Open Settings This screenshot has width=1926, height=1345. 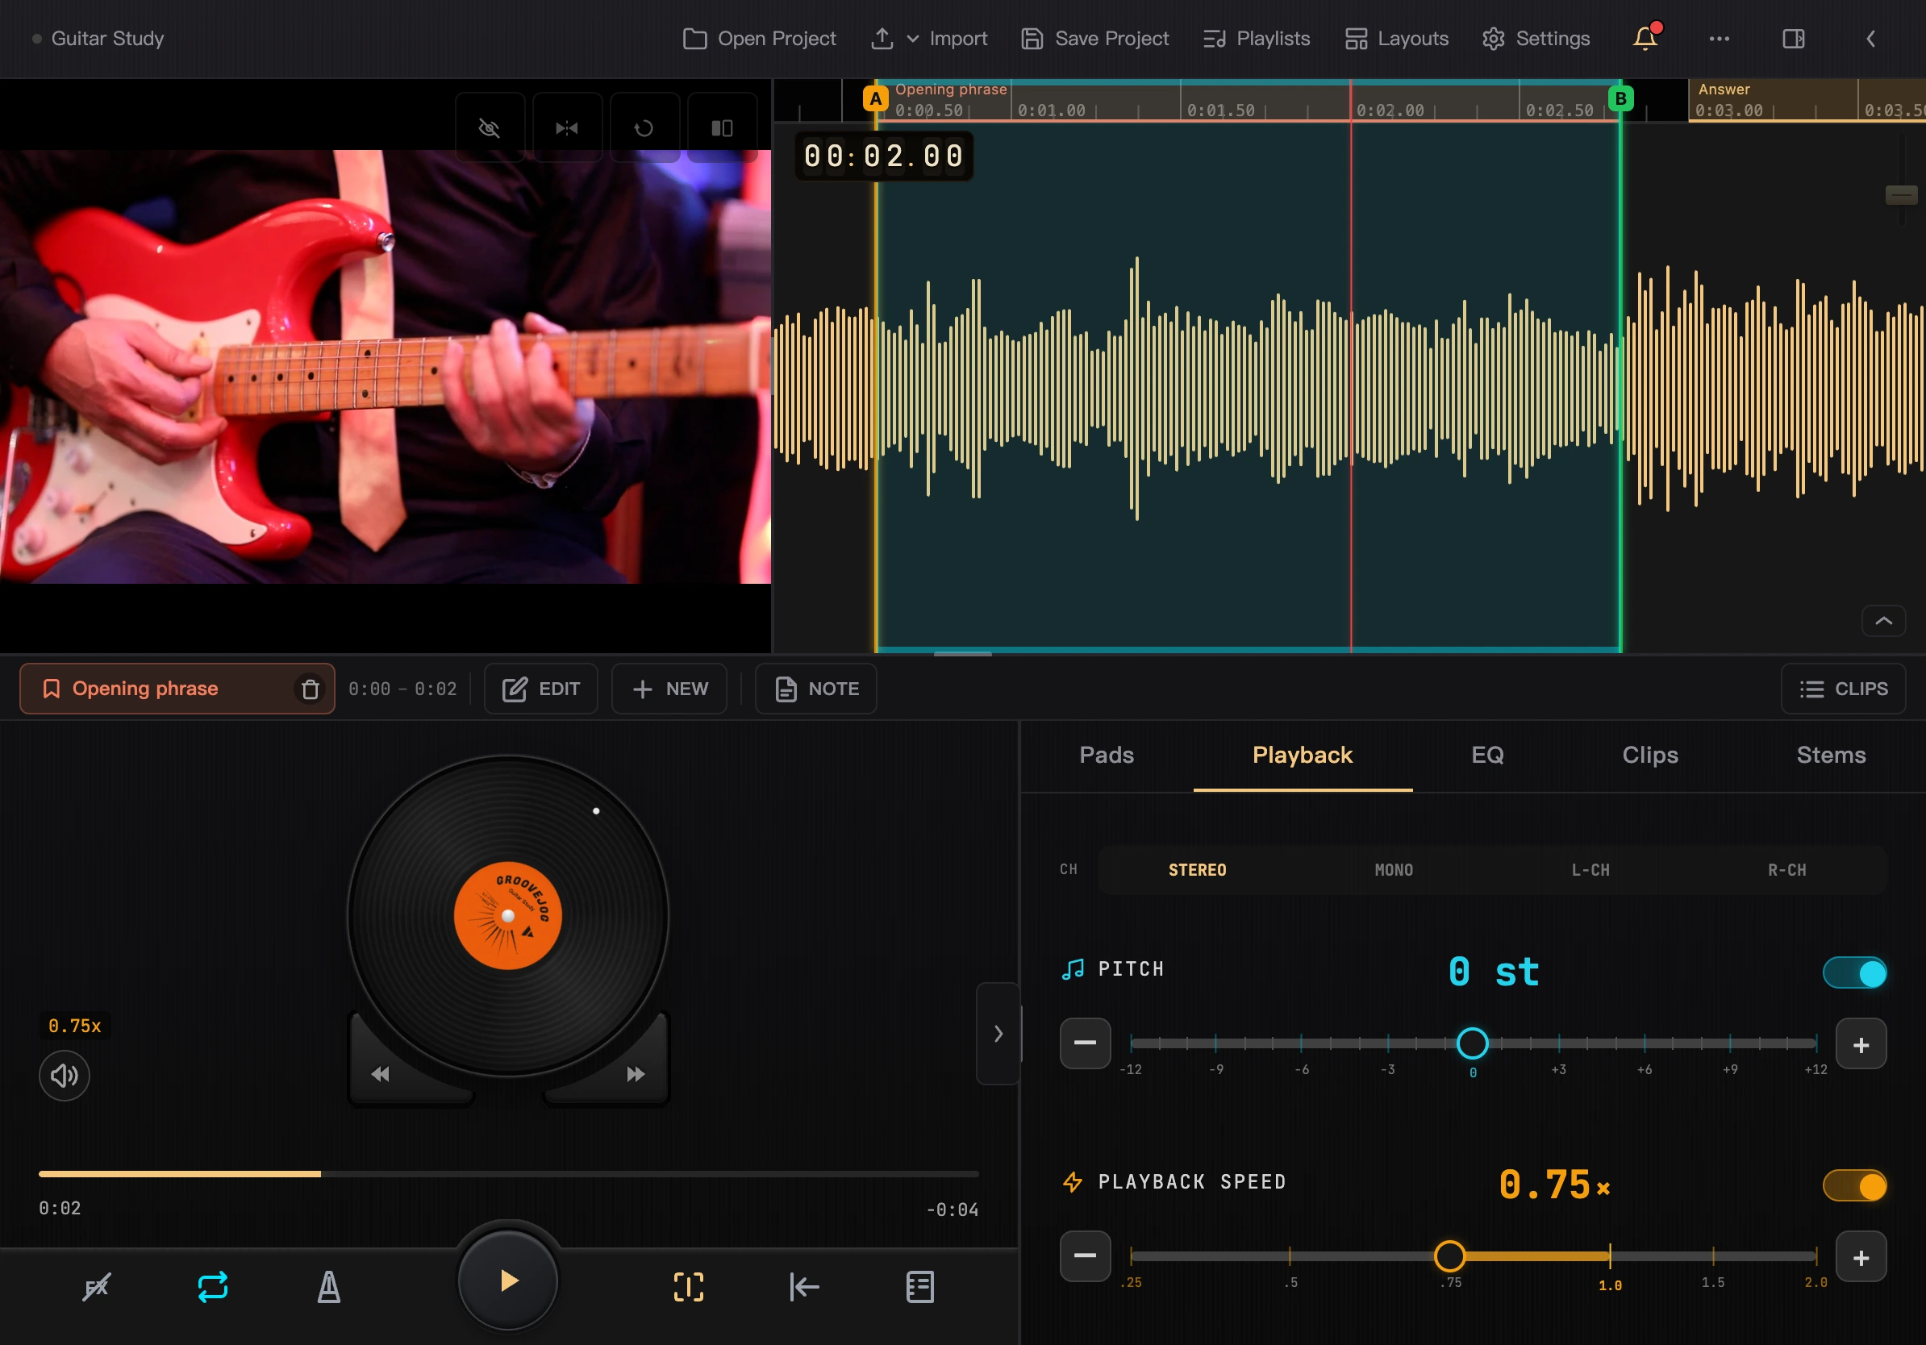[x=1536, y=39]
